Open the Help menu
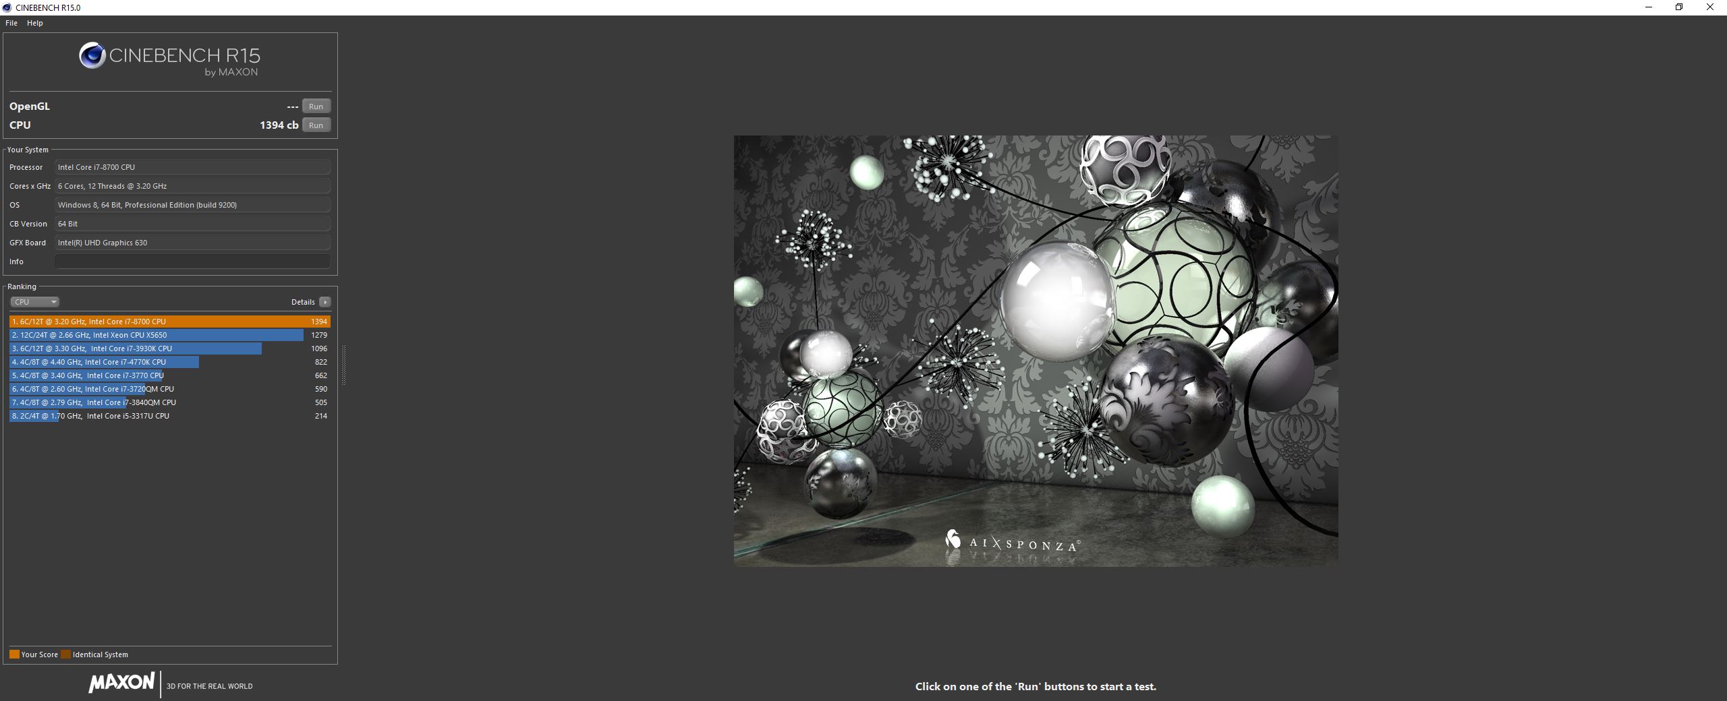Viewport: 1727px width, 701px height. pos(35,23)
